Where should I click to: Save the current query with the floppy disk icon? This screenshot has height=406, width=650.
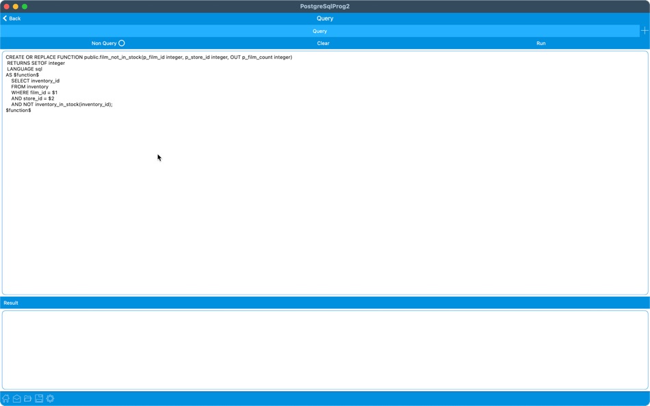coord(38,398)
